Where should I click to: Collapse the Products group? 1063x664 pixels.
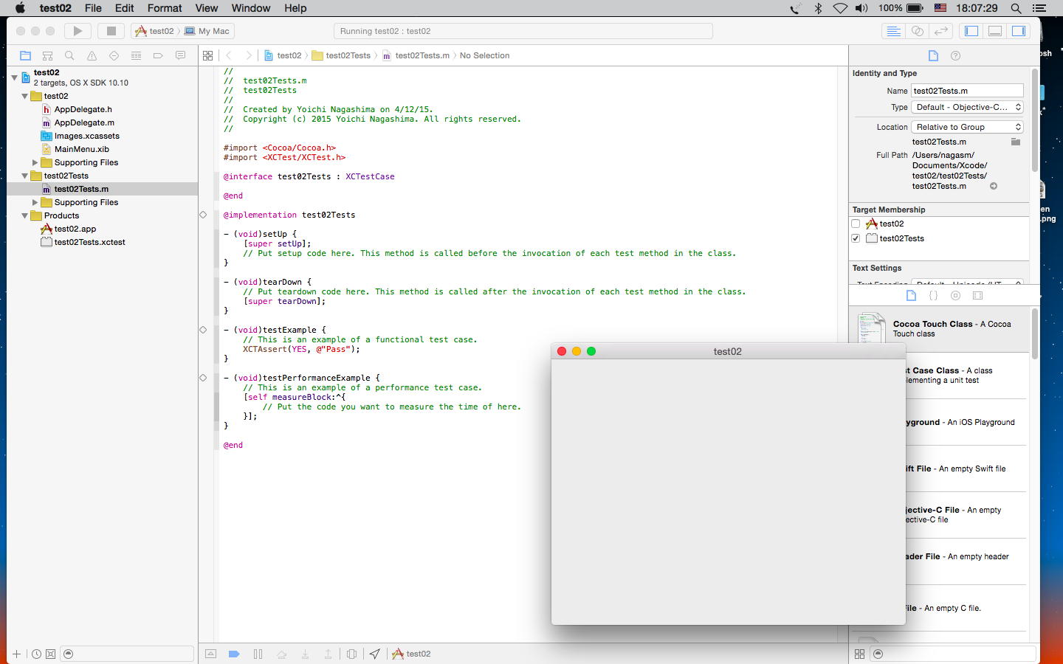coord(24,215)
